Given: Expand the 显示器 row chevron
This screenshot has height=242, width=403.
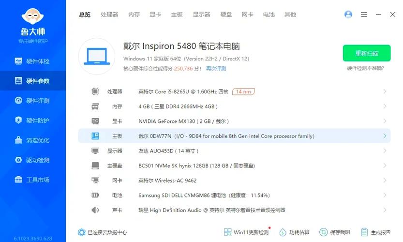Looking at the screenshot, I should pyautogui.click(x=385, y=151).
